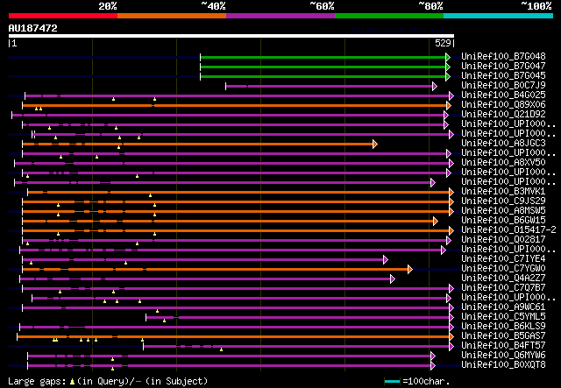Click the purple arrowhead ending the Q21D92 bar
The height and width of the screenshot is (388, 561).
click(x=446, y=115)
